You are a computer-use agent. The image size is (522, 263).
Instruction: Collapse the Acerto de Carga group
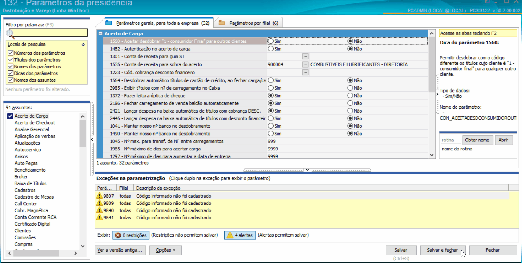click(x=100, y=33)
